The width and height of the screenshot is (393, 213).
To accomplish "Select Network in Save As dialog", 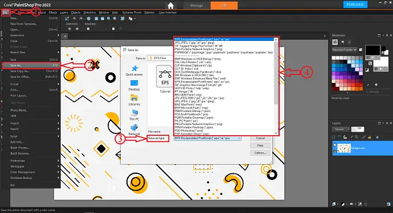I will coord(134,130).
